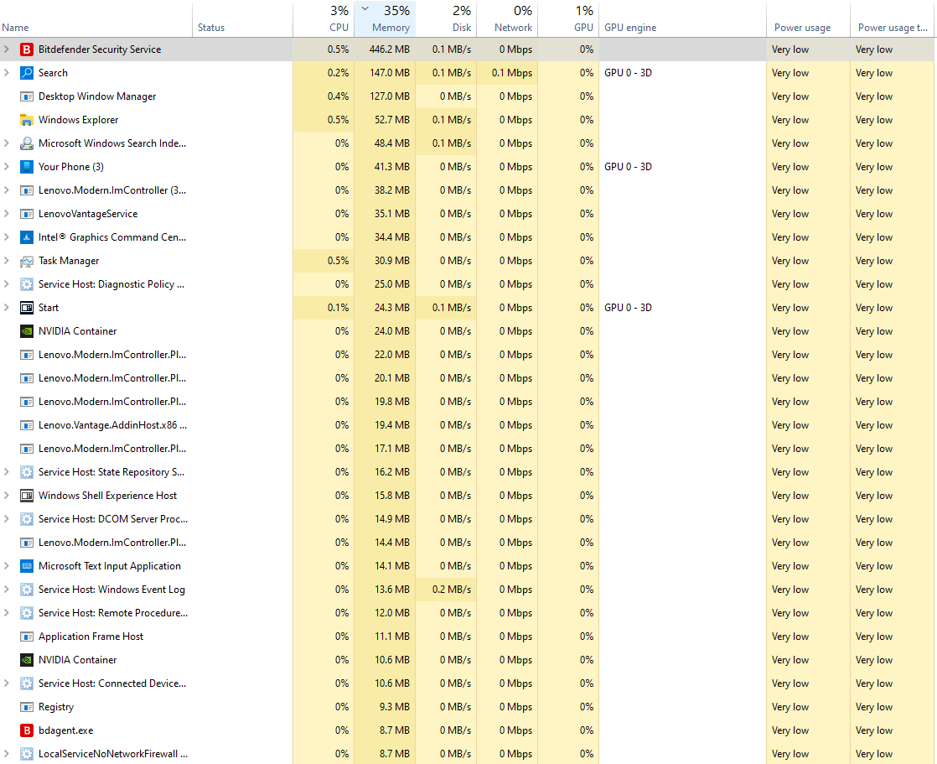This screenshot has height=764, width=937.
Task: Click the Service Host Windows Event Log icon
Action: click(x=26, y=590)
